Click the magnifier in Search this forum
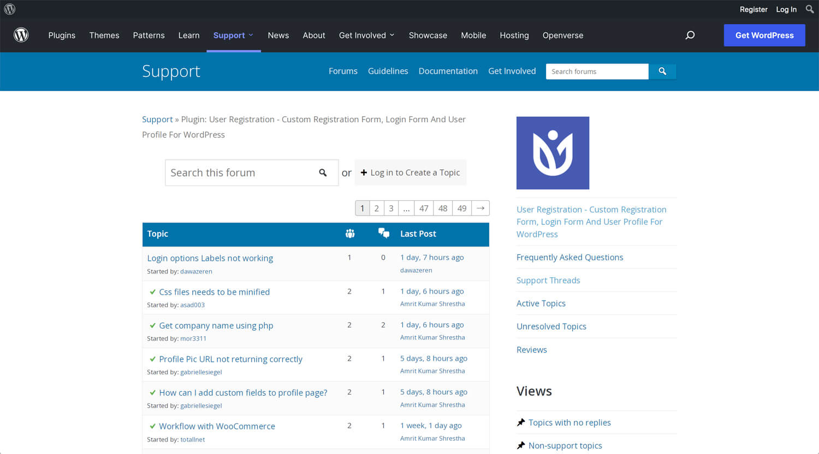 pos(323,172)
